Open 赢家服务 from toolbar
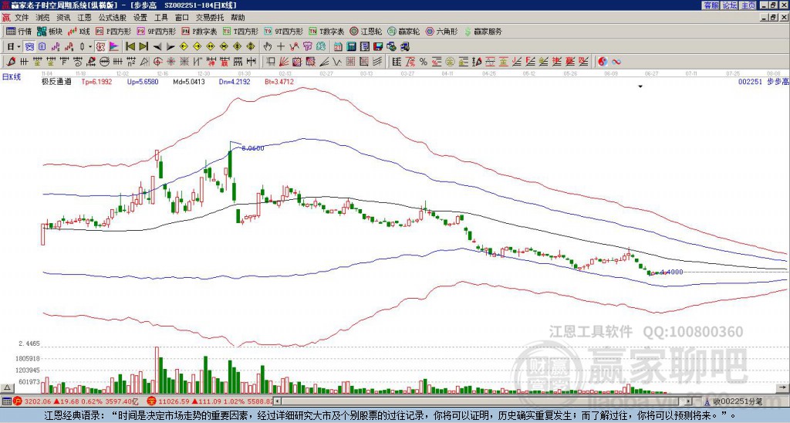 click(x=483, y=31)
